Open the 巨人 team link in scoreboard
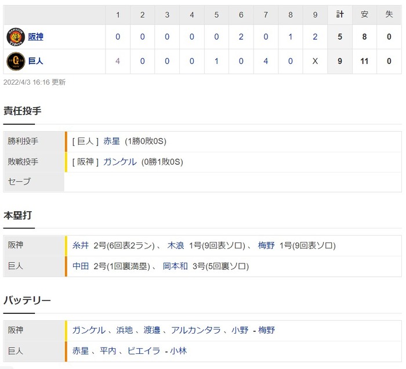The height and width of the screenshot is (369, 406). (35, 62)
